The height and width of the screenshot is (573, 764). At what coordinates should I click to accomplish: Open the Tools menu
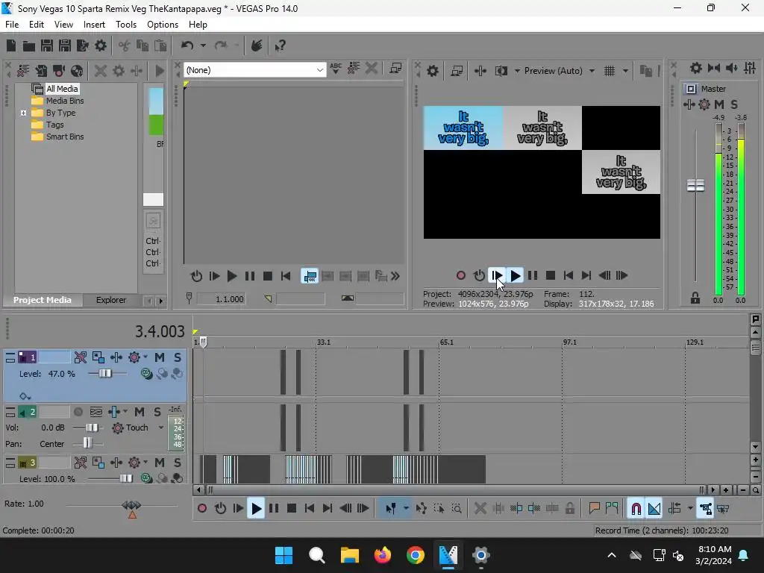click(x=125, y=25)
